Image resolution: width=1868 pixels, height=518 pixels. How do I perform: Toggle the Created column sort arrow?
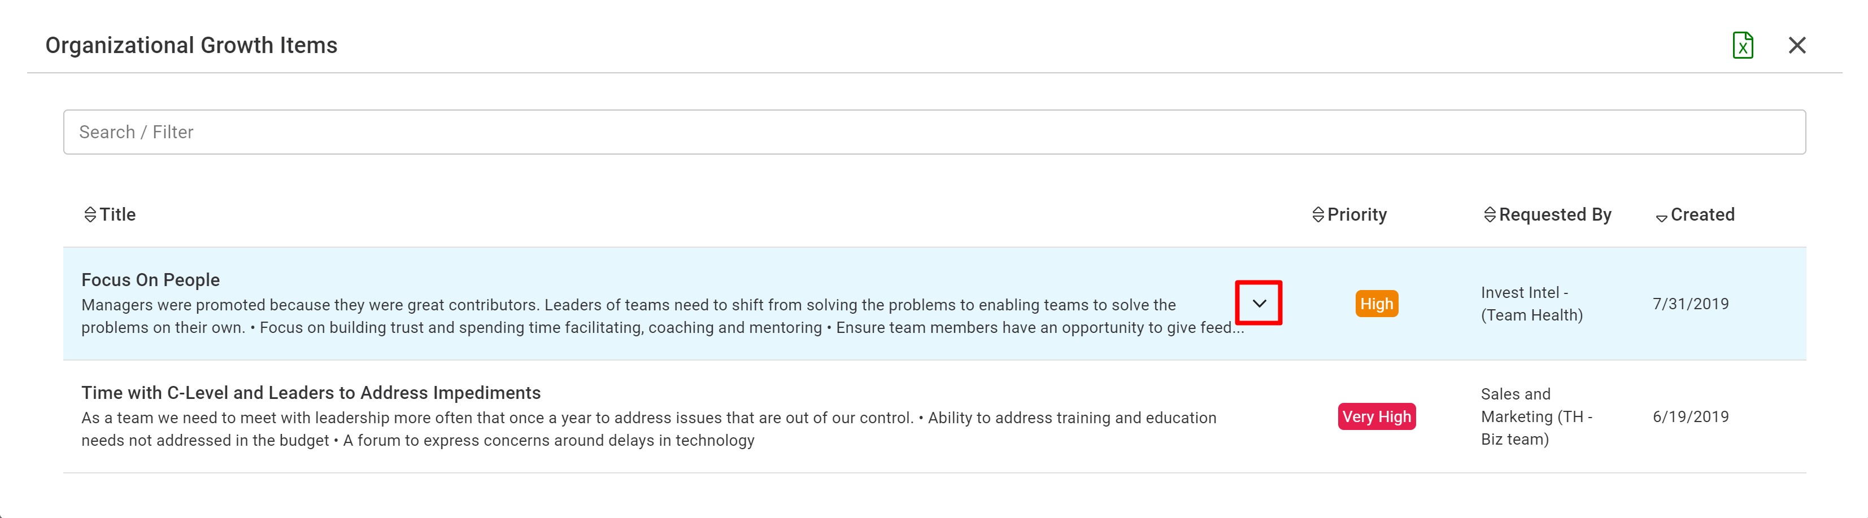click(1661, 217)
